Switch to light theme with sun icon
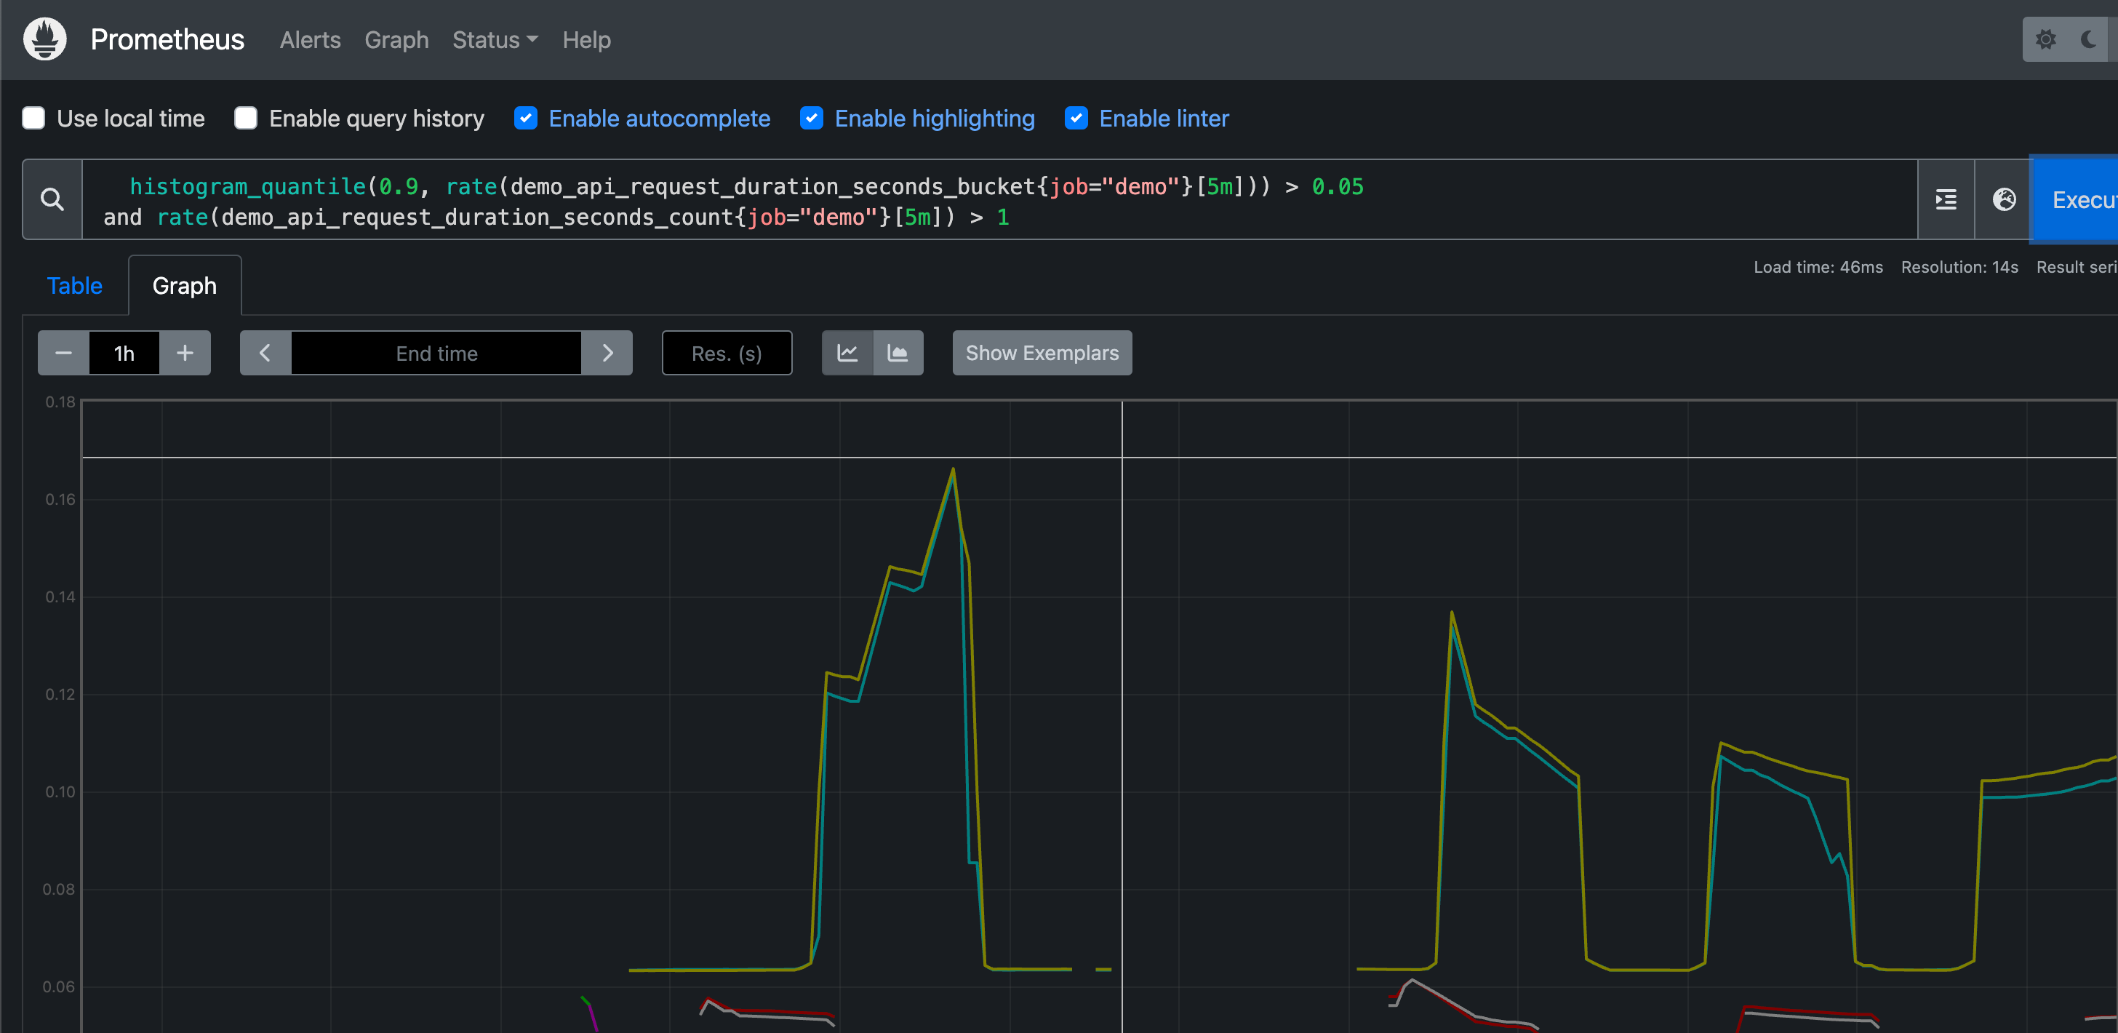Viewport: 2118px width, 1033px height. [2046, 39]
